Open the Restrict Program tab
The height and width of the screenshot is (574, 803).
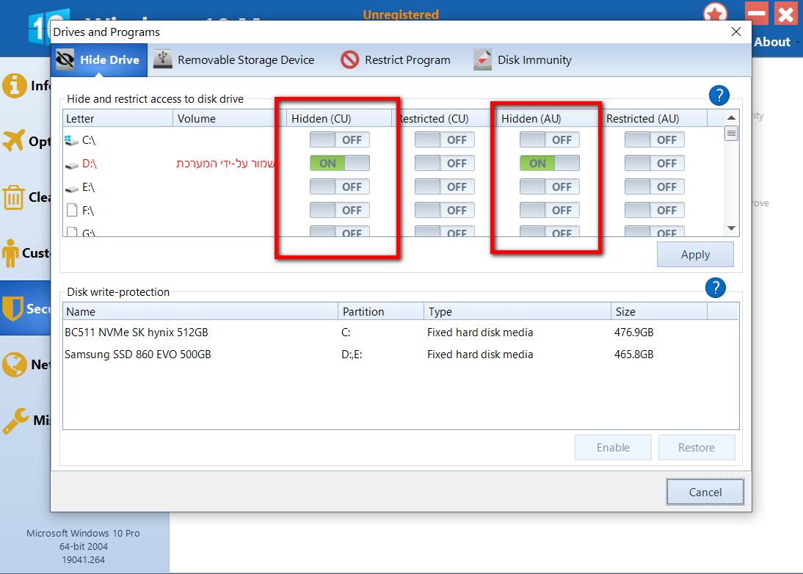(x=396, y=60)
